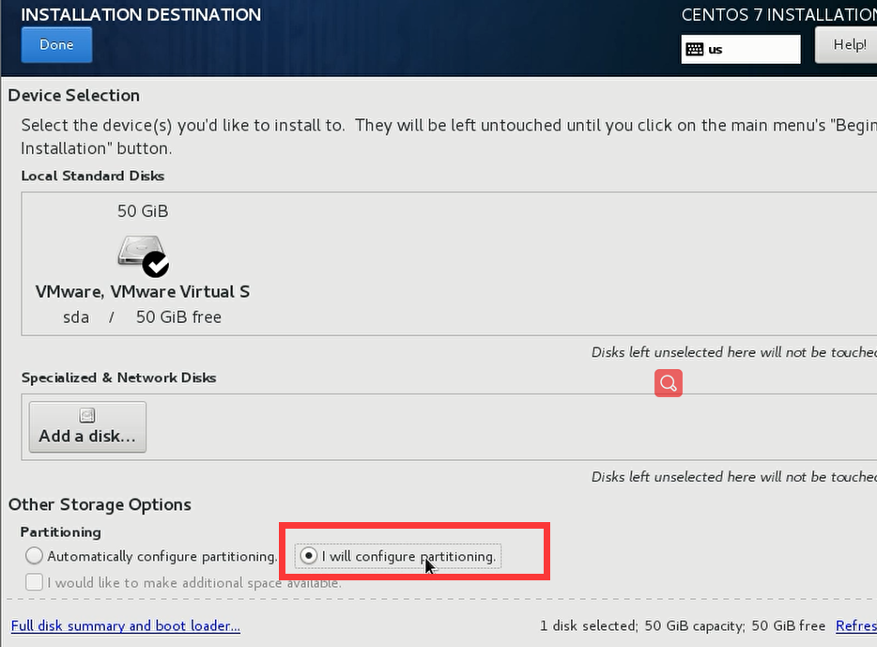Select the 50 GiB hard drive icon

(138, 251)
